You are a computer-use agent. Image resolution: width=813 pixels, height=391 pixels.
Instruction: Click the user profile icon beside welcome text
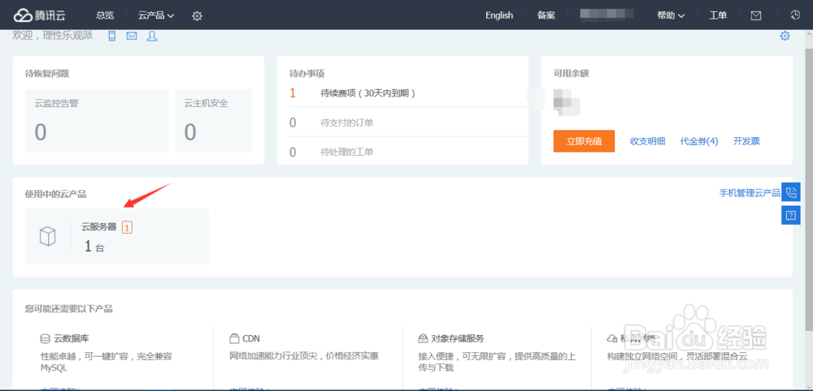click(x=152, y=36)
